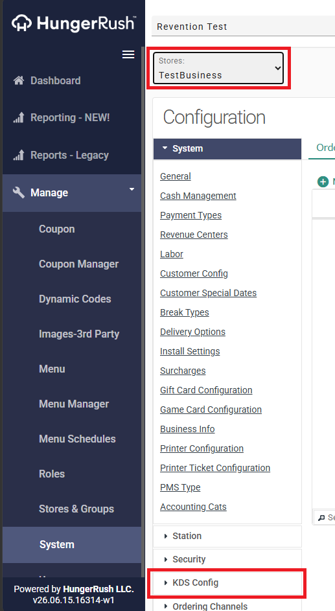Click the HungerRush logo
Screen dimensions: 335x611
point(74,23)
